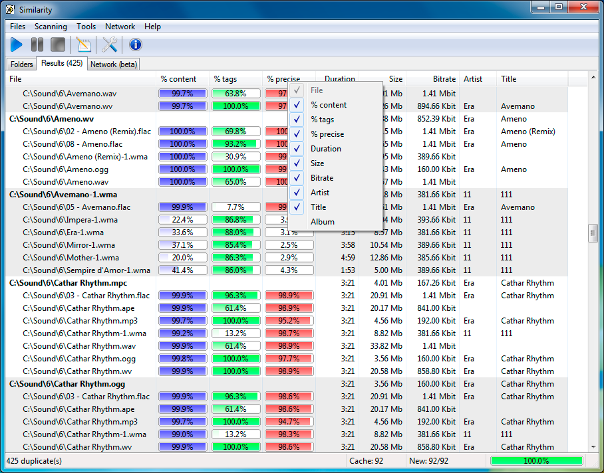This screenshot has width=604, height=473.
Task: Uncheck the % content column option
Action: (329, 105)
